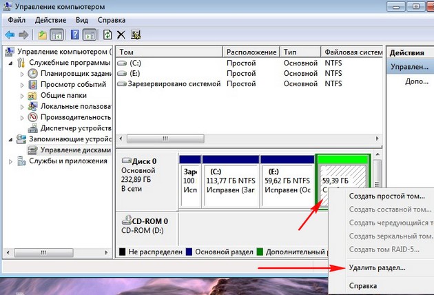Click the blue Help question mark icon
Screen dimensions: 434x295
(x=74, y=34)
